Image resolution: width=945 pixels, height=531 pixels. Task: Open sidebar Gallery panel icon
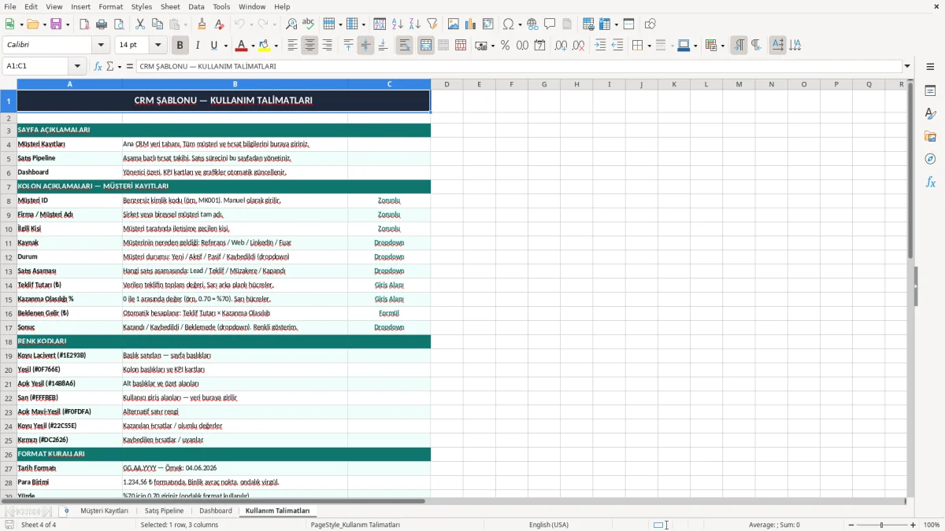tap(930, 137)
